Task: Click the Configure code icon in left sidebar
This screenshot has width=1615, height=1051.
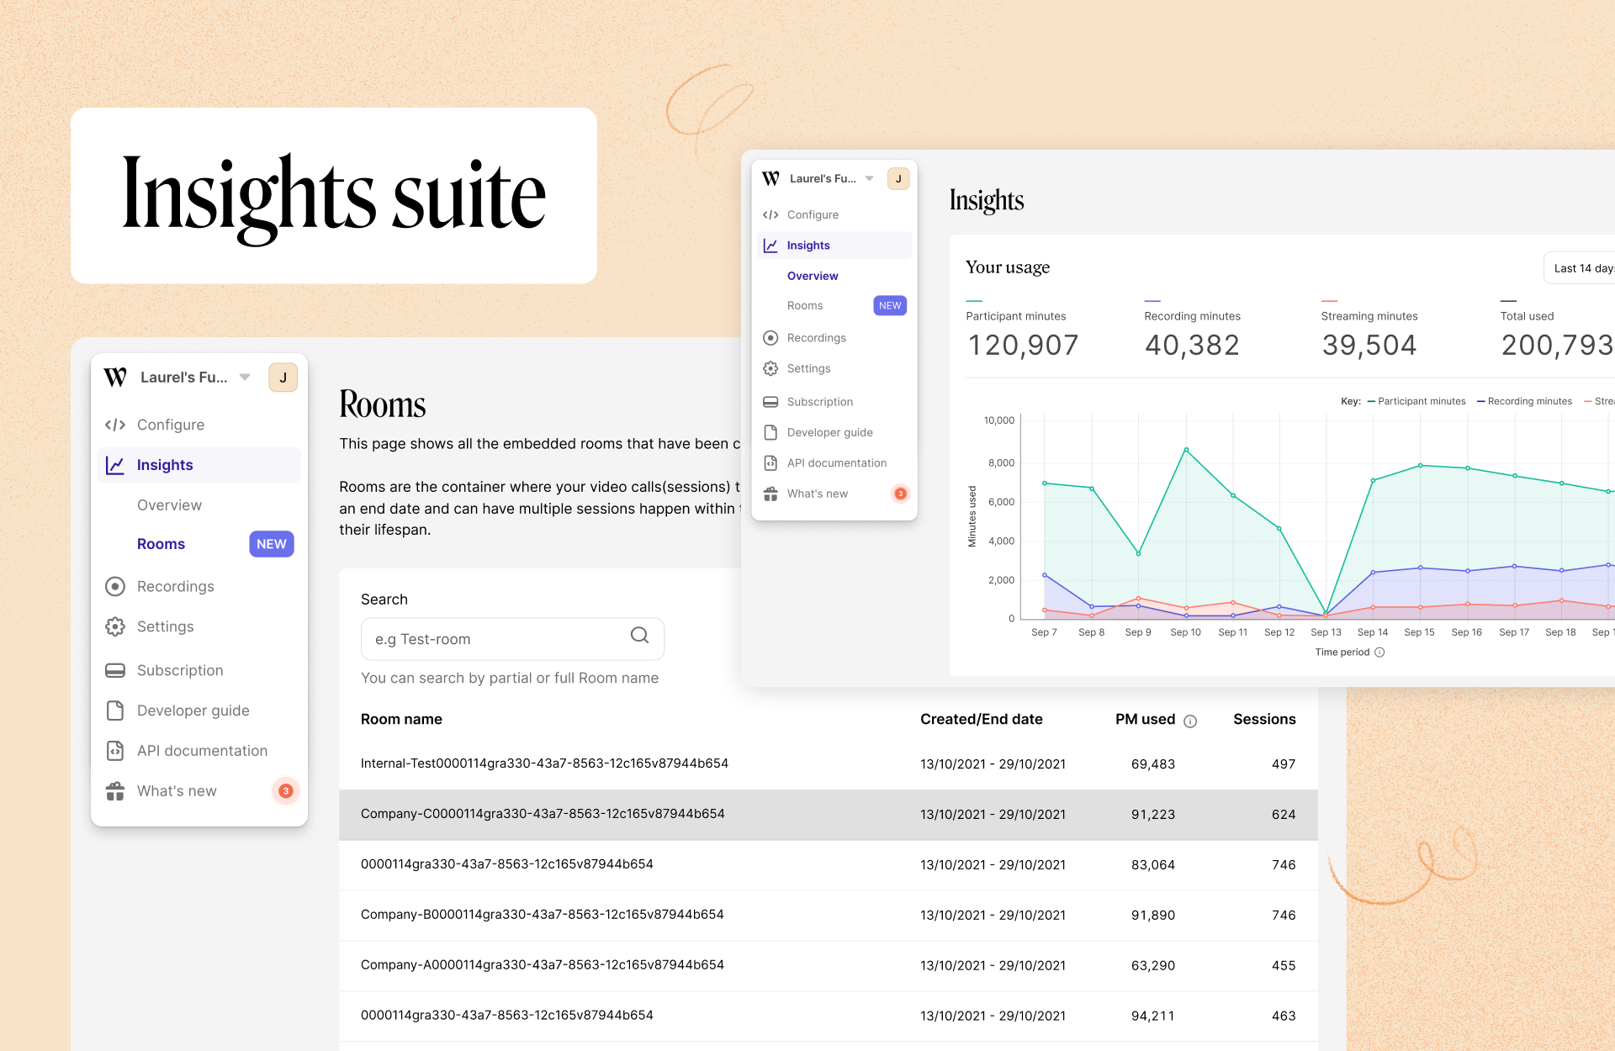Action: pyautogui.click(x=115, y=425)
